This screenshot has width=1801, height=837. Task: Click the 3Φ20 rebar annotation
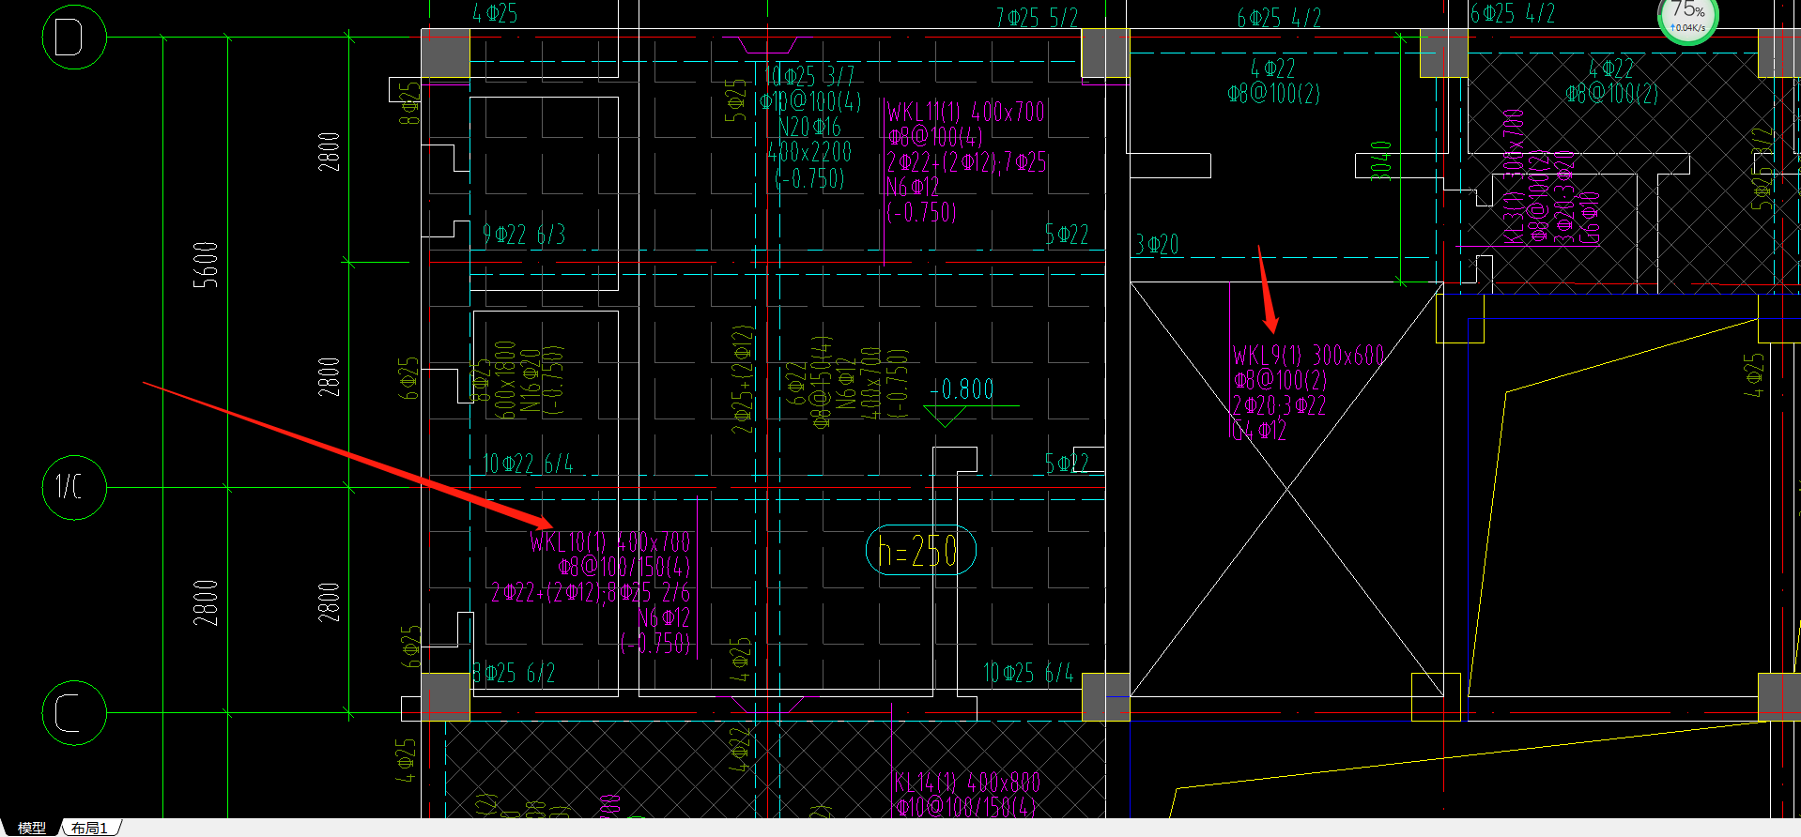pos(1157,246)
